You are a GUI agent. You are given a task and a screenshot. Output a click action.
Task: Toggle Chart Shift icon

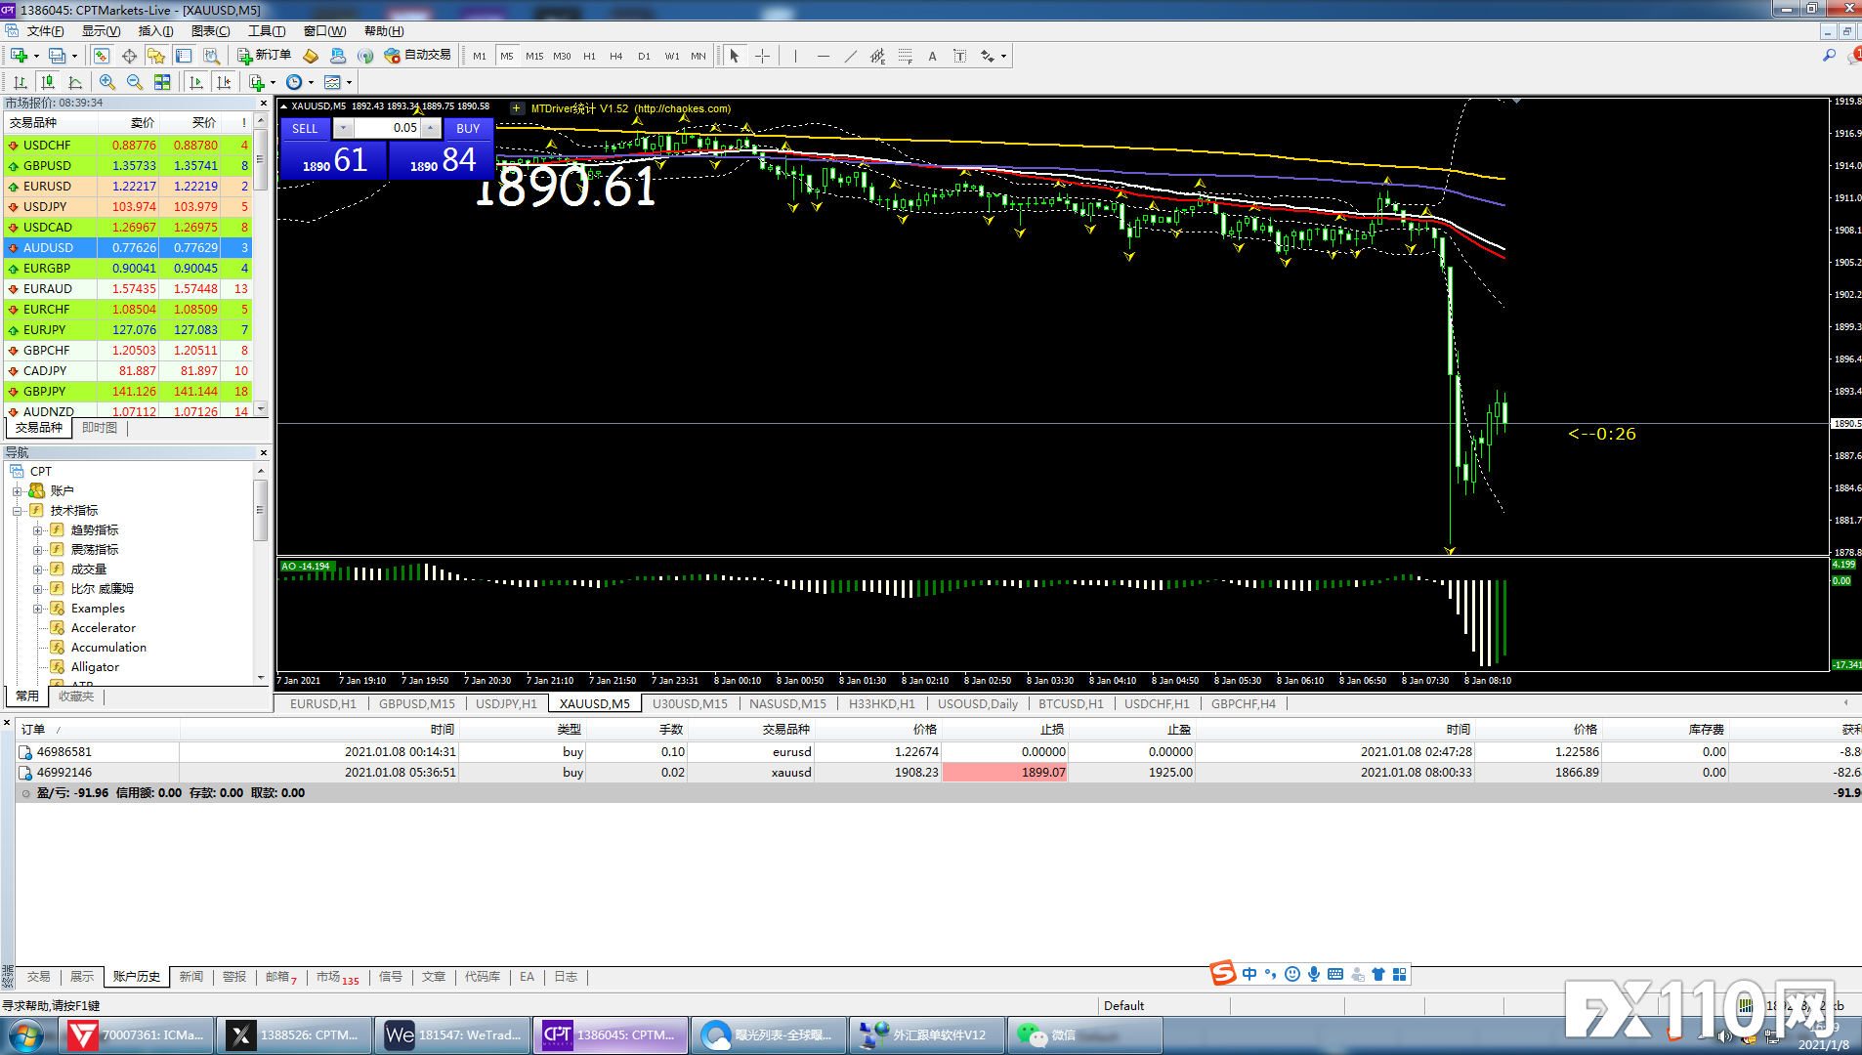coord(224,82)
